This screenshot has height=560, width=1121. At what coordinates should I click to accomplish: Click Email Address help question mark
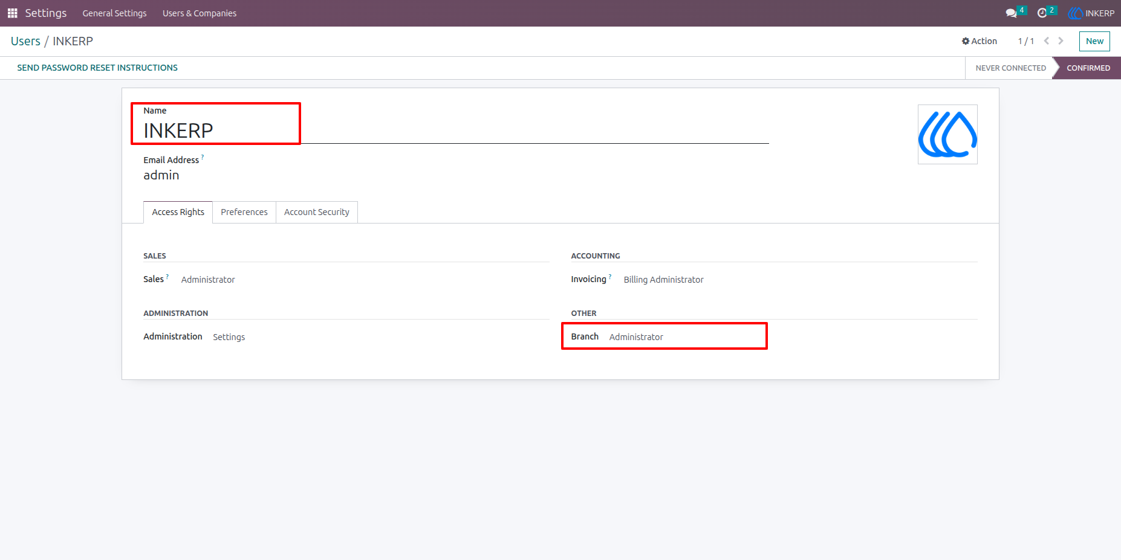[203, 157]
